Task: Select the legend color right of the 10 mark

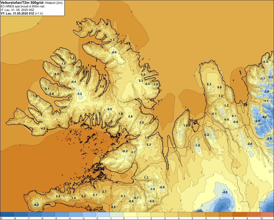Action: (x=267, y=214)
